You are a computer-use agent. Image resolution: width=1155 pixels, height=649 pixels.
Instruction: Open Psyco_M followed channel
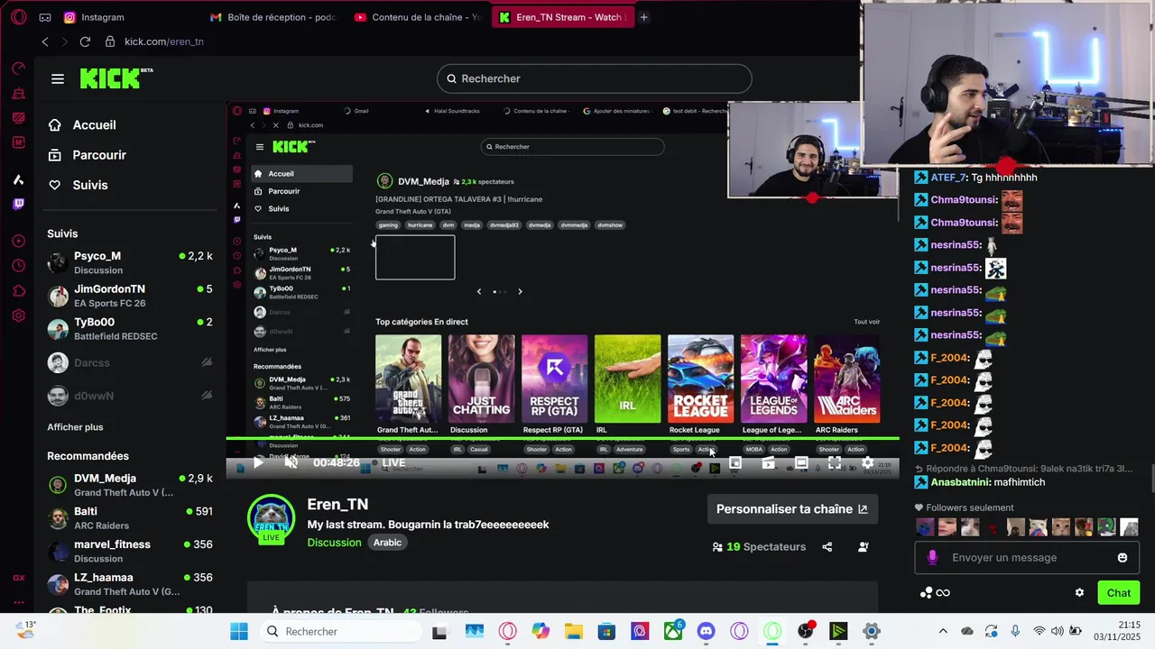click(130, 262)
